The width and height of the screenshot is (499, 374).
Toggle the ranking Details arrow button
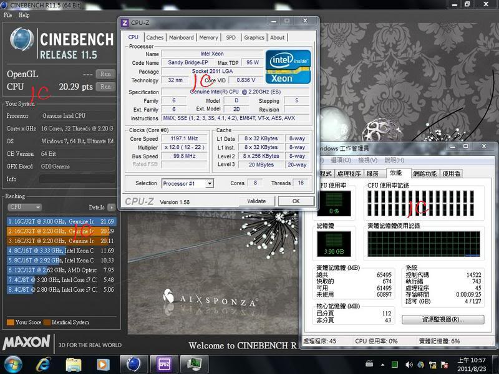click(112, 208)
